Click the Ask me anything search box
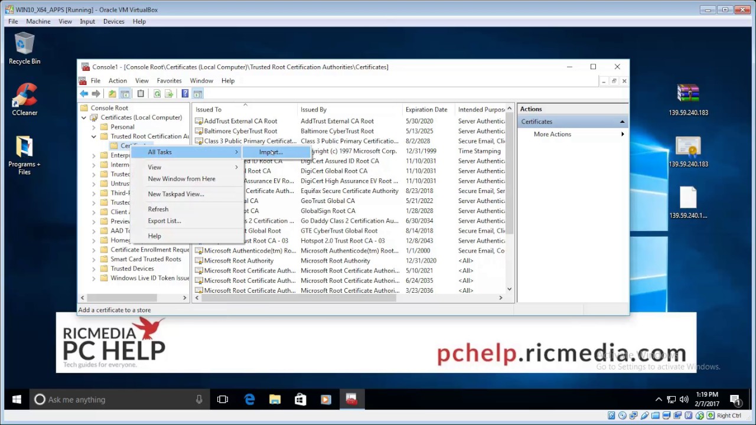The width and height of the screenshot is (756, 425). (118, 400)
